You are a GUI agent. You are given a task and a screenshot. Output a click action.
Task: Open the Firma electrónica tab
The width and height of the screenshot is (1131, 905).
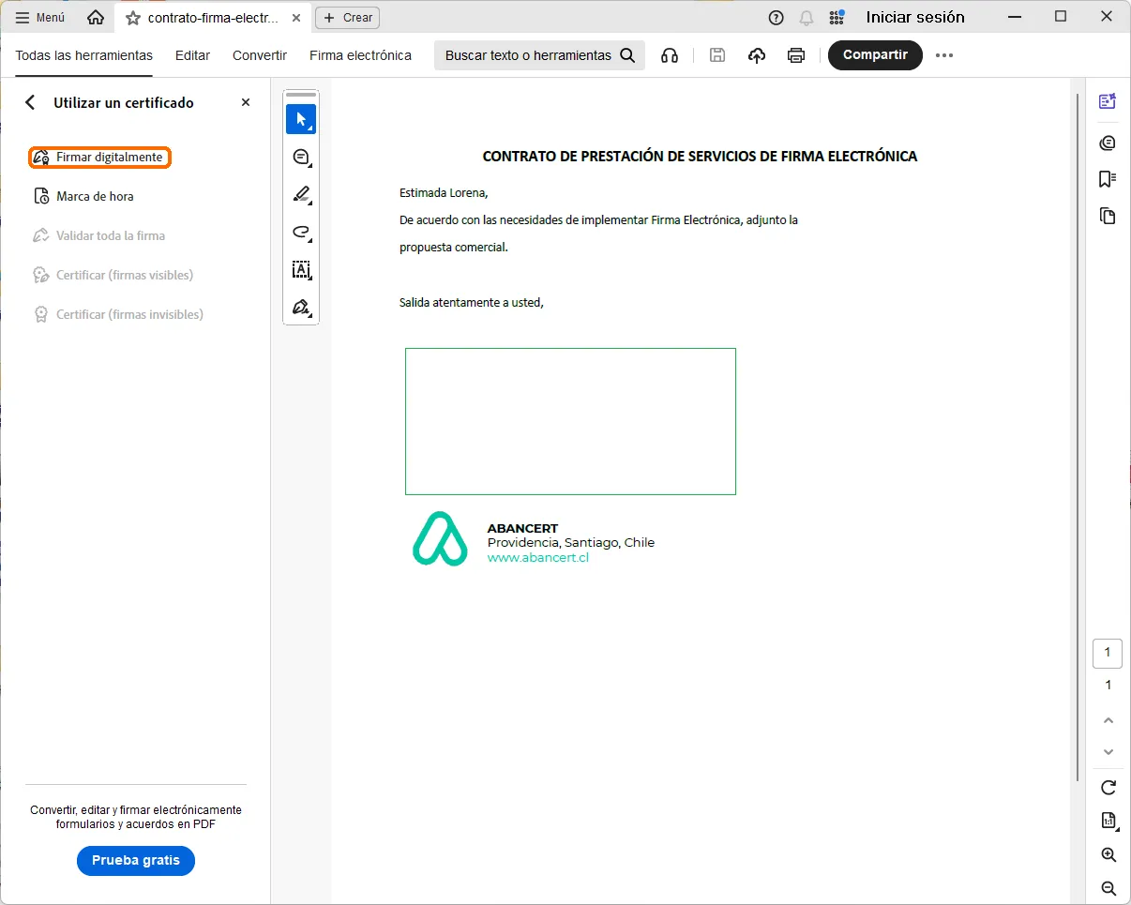click(x=360, y=55)
